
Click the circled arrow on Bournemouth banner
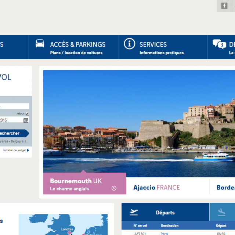coord(114,188)
